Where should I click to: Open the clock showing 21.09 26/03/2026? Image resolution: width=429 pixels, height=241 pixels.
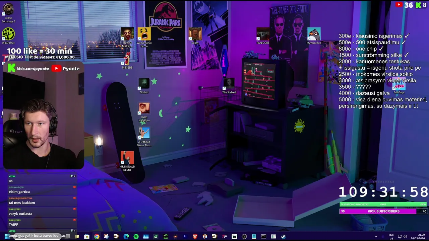[x=417, y=237]
